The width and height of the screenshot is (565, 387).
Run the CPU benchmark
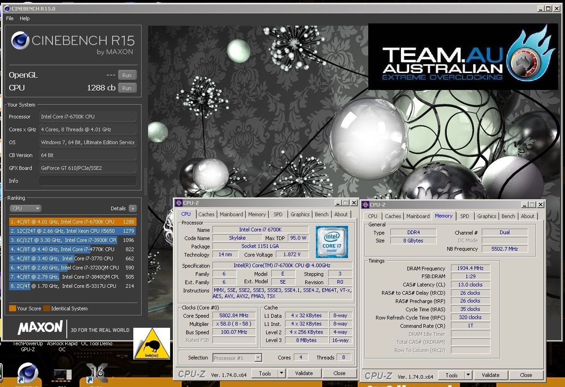coord(127,88)
